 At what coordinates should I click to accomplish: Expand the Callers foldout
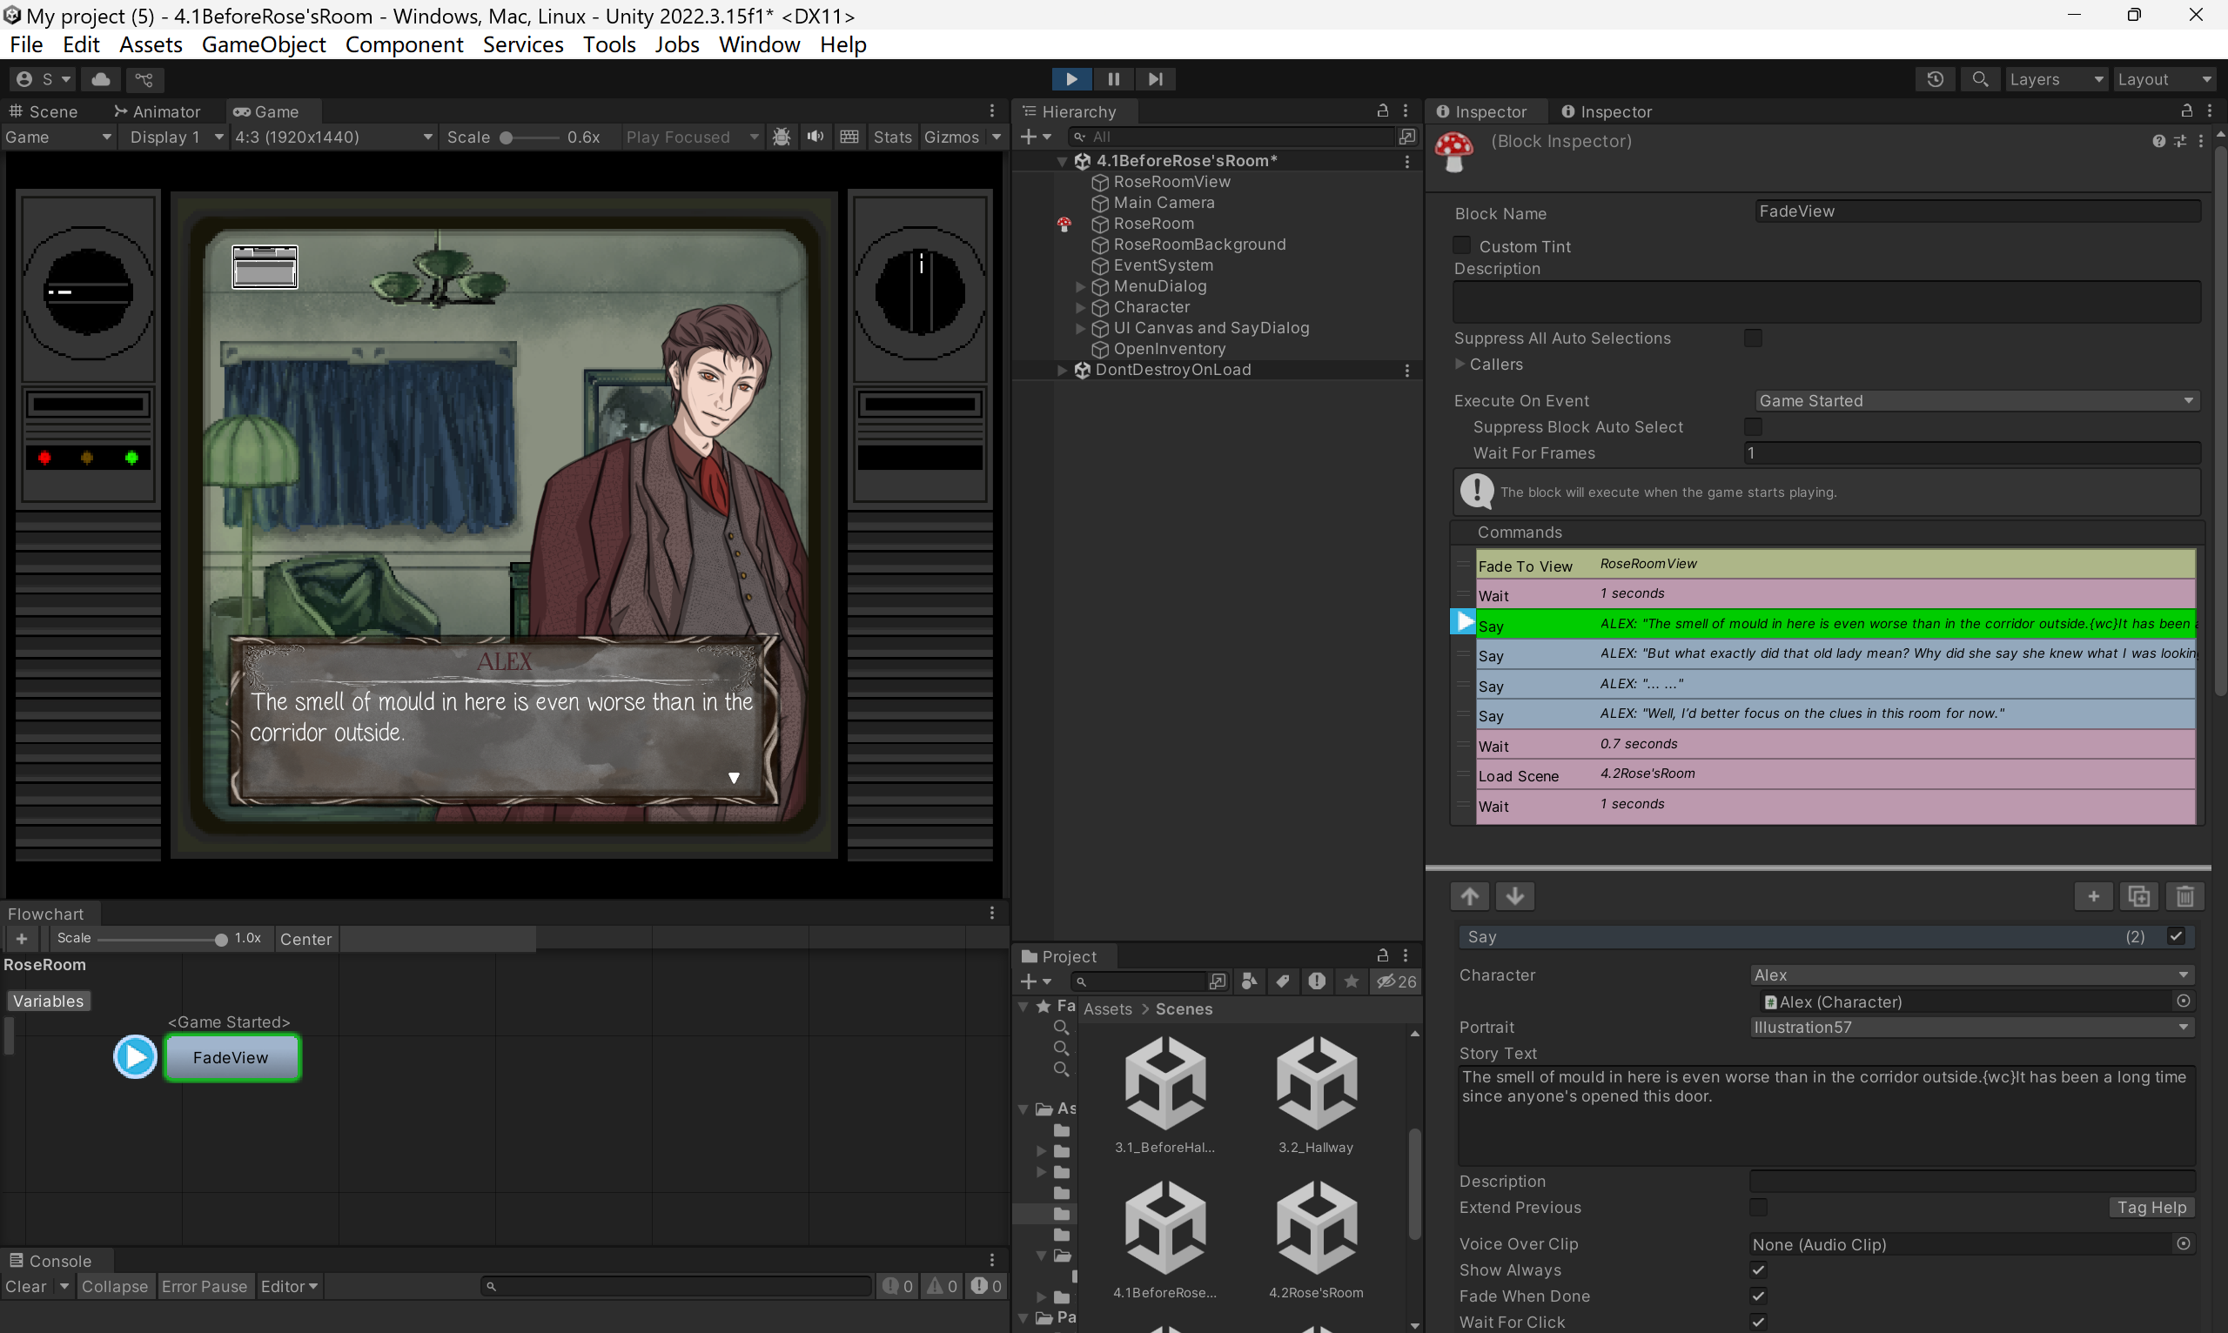(x=1460, y=364)
